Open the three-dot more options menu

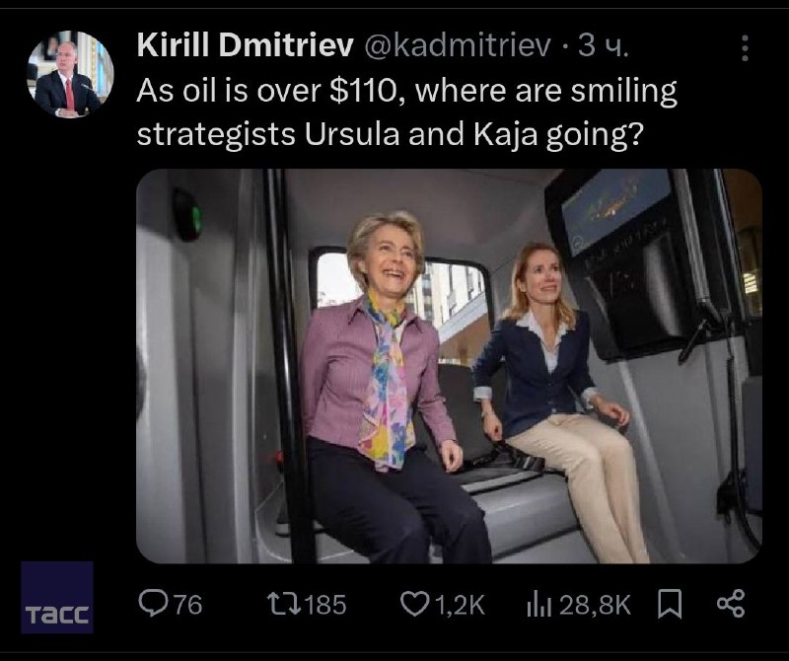[x=745, y=47]
